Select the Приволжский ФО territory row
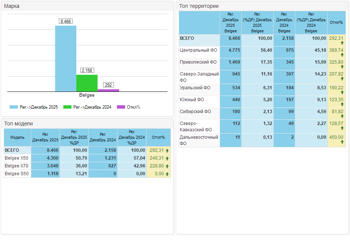The width and height of the screenshot is (350, 247). (198, 62)
